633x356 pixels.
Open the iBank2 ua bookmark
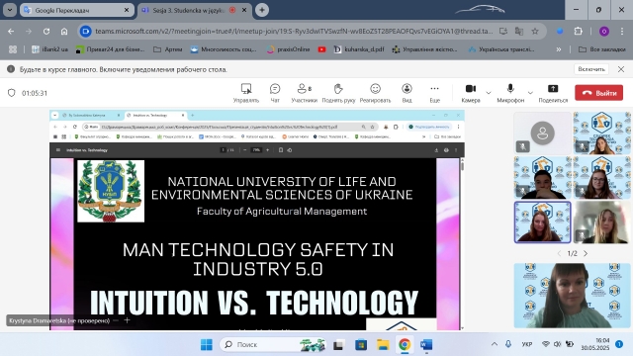tap(49, 49)
